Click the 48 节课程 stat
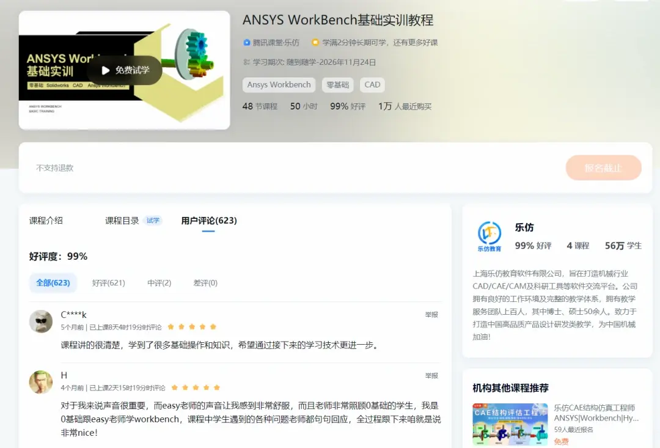Screen dimensions: 660x448 (x=260, y=106)
